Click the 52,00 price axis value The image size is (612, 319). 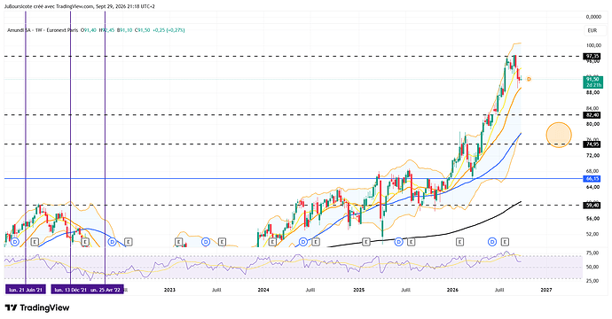593,234
